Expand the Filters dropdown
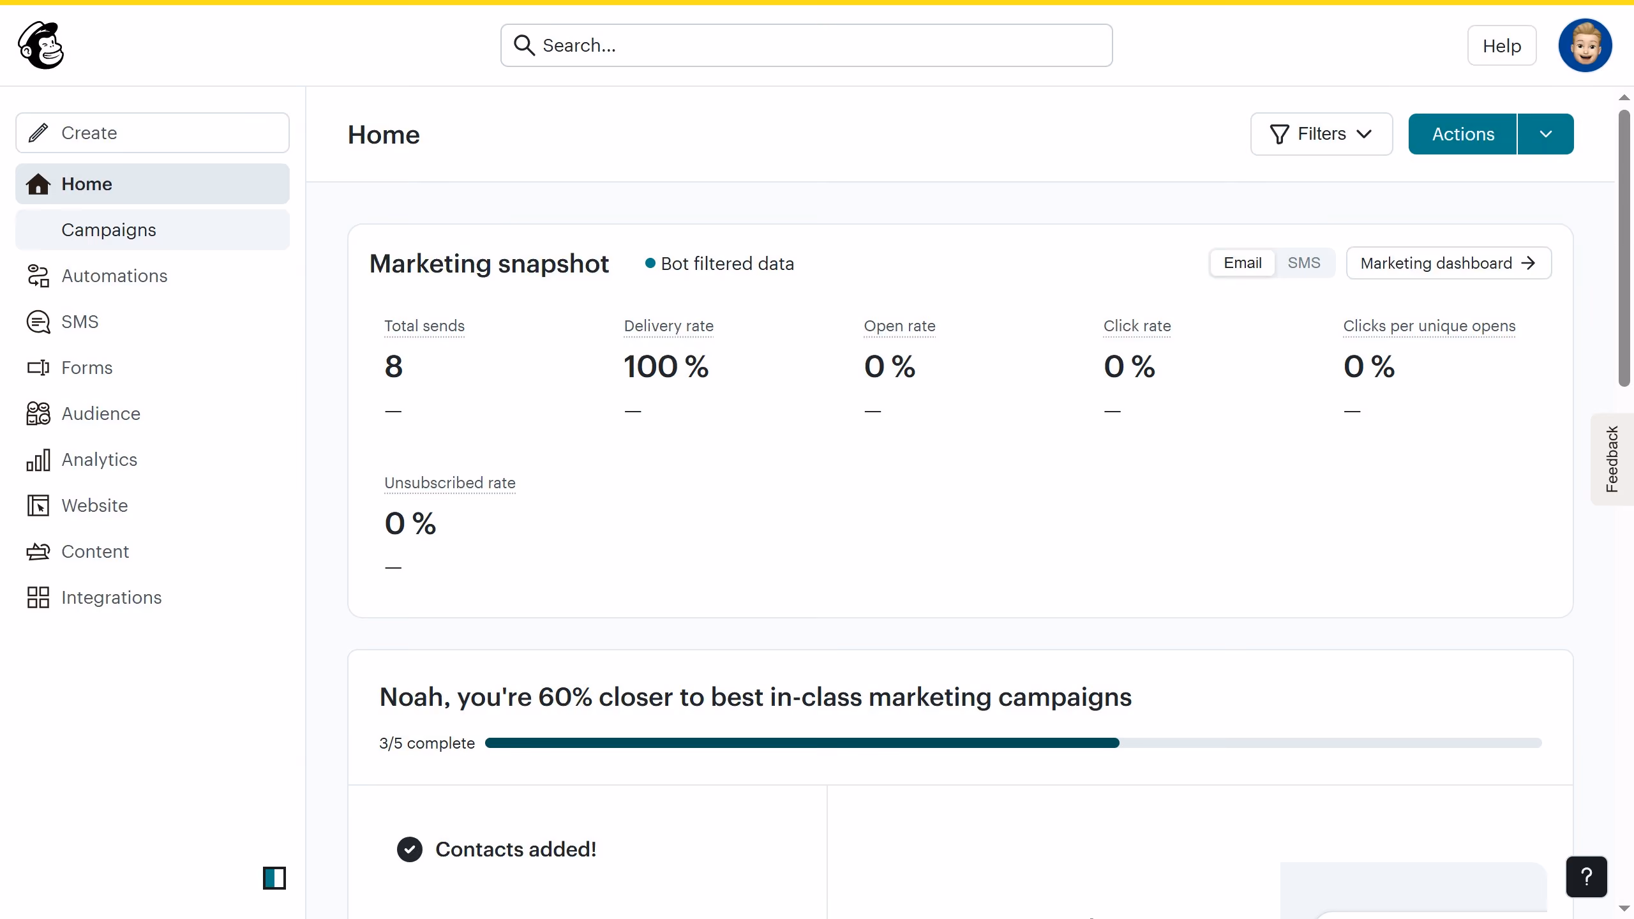1634x919 pixels. point(1321,134)
